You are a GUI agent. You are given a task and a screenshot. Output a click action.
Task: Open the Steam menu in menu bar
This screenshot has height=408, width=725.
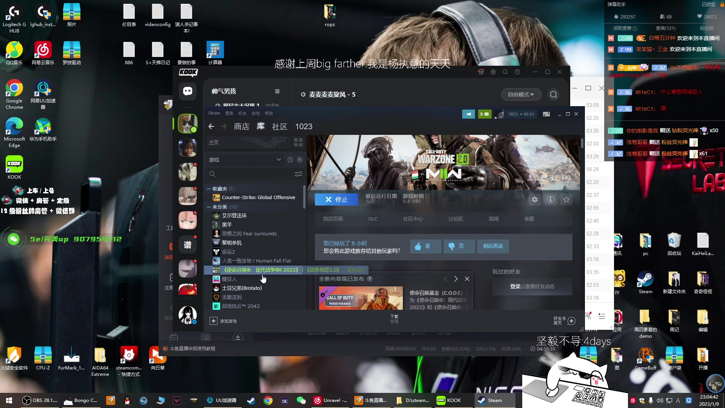point(214,113)
